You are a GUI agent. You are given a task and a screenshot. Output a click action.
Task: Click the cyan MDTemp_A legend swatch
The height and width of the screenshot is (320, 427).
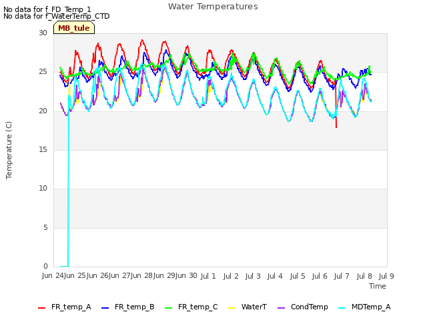342,308
